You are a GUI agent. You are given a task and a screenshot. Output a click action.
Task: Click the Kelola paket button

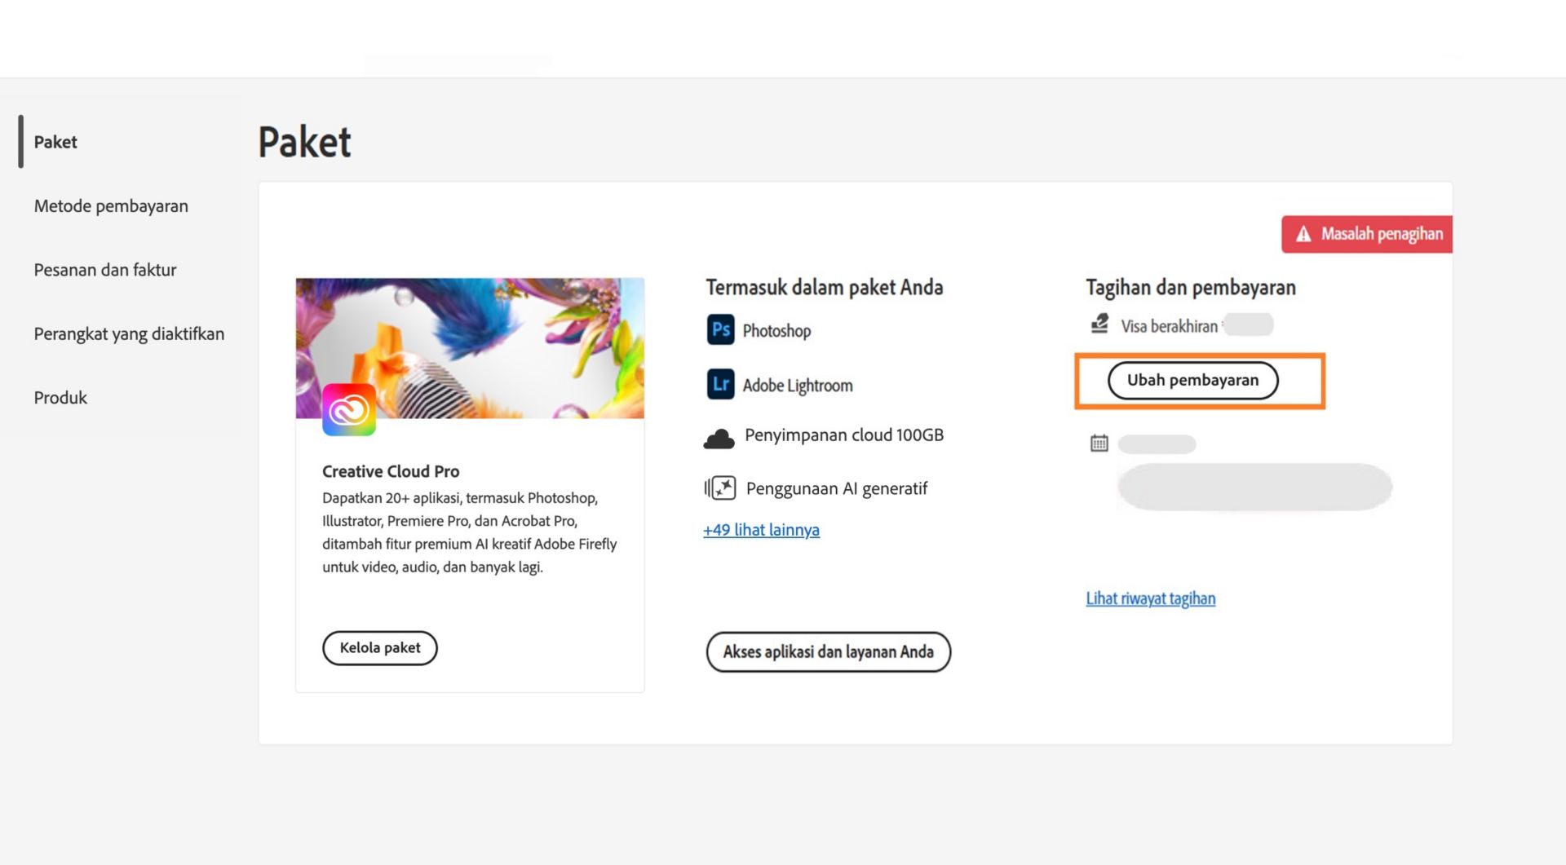pos(380,648)
